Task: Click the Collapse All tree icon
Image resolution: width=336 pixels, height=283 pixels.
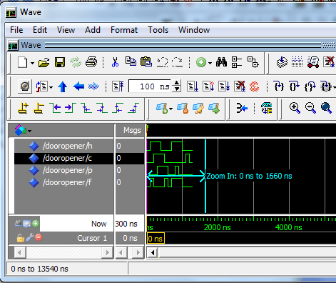Action: [x=237, y=62]
